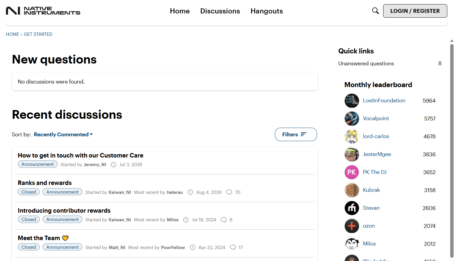Click clock icon beside Jul 16, 2024
The height and width of the screenshot is (261, 461).
186,220
